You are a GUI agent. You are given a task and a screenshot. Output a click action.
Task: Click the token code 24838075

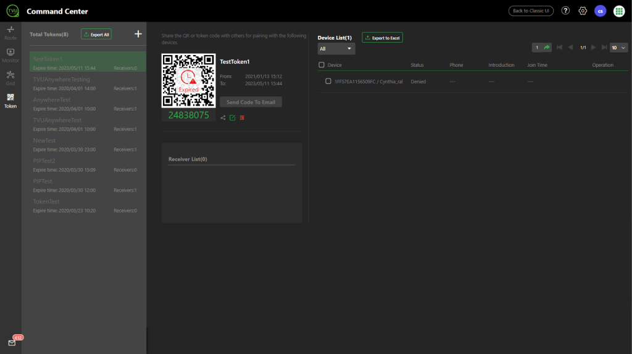coord(189,115)
